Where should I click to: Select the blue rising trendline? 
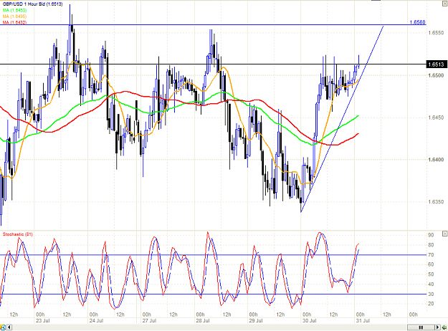click(x=343, y=118)
